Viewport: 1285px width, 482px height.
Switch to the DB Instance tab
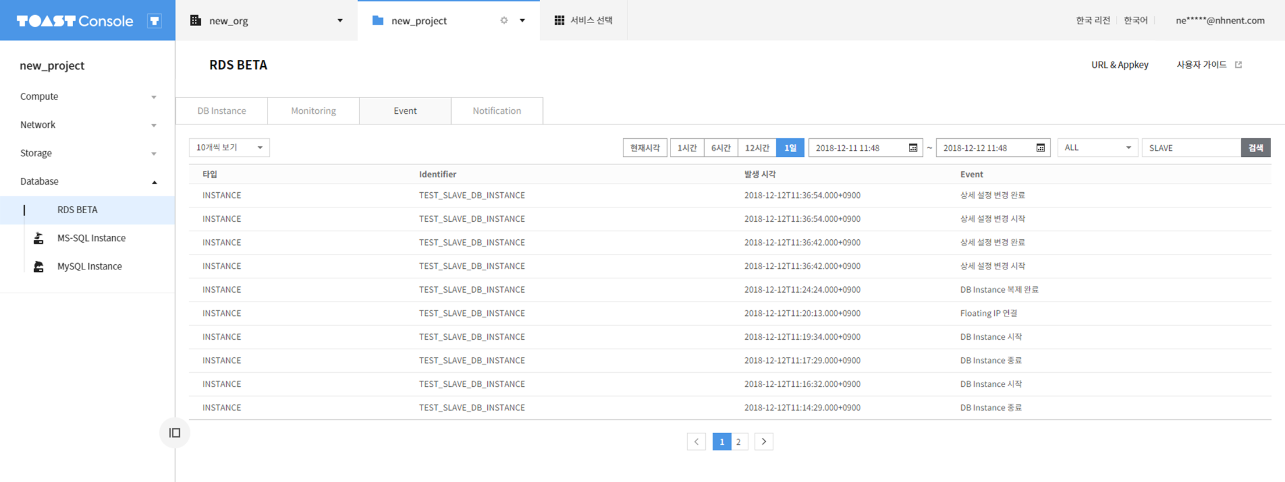click(x=222, y=111)
